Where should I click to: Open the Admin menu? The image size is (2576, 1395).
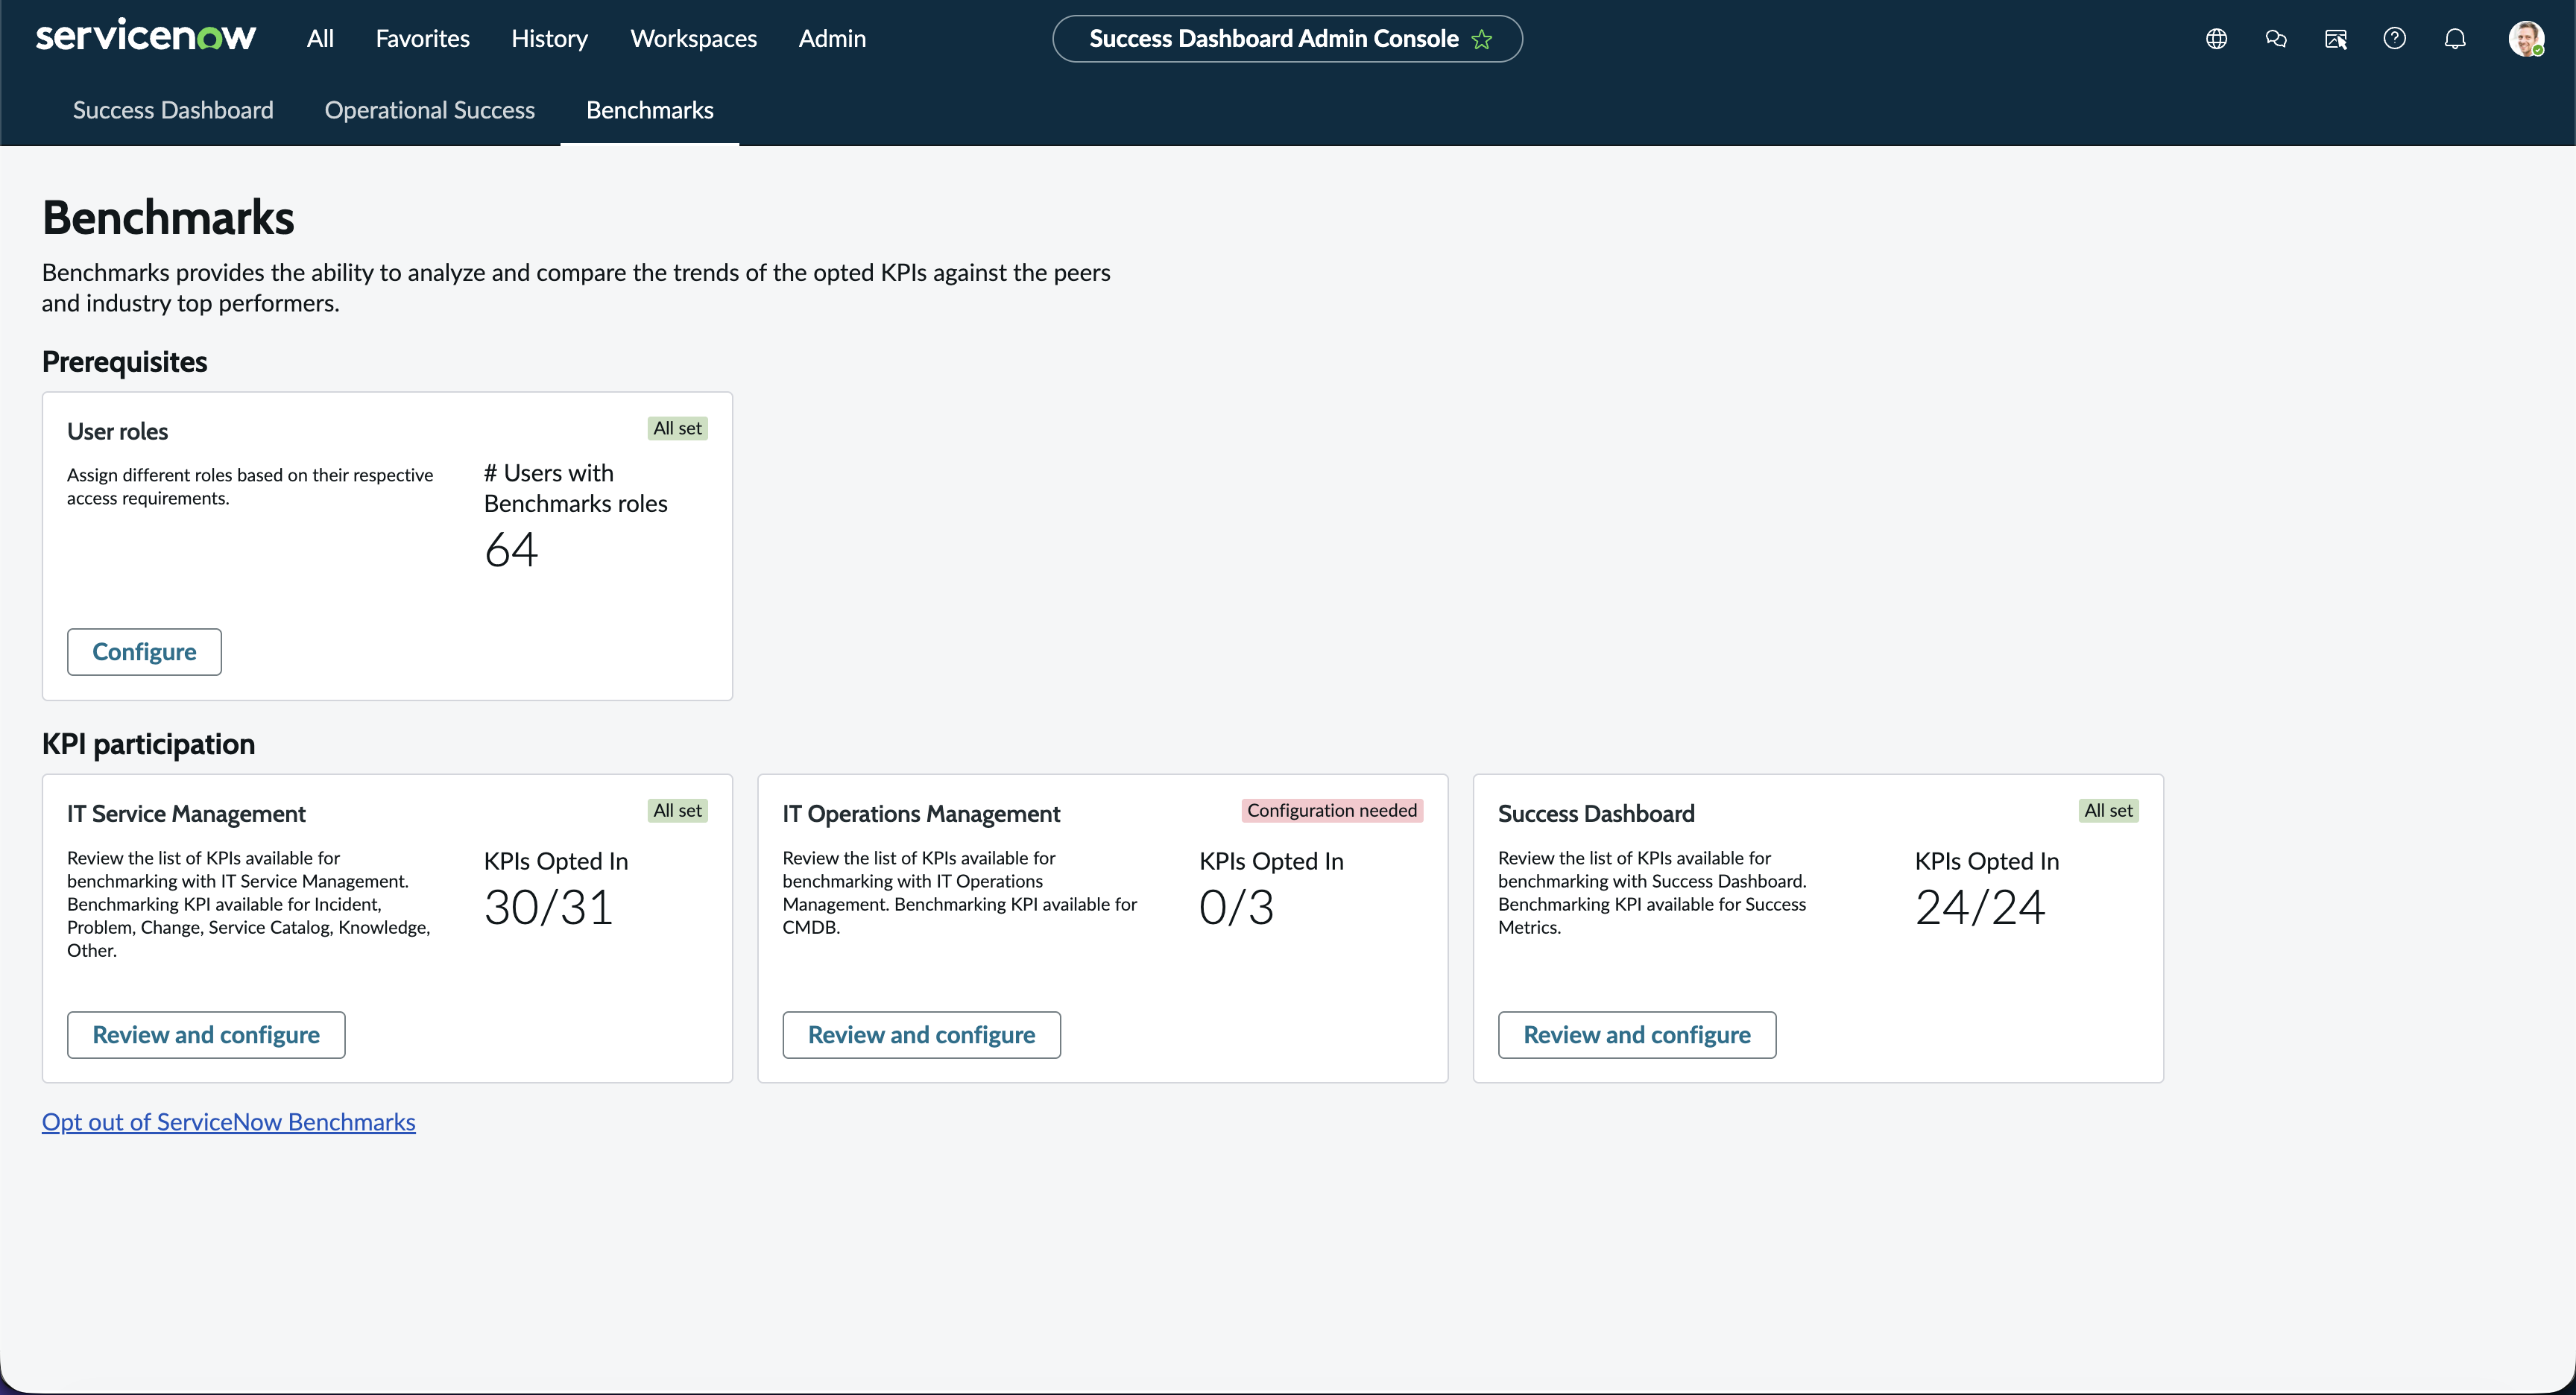tap(832, 39)
